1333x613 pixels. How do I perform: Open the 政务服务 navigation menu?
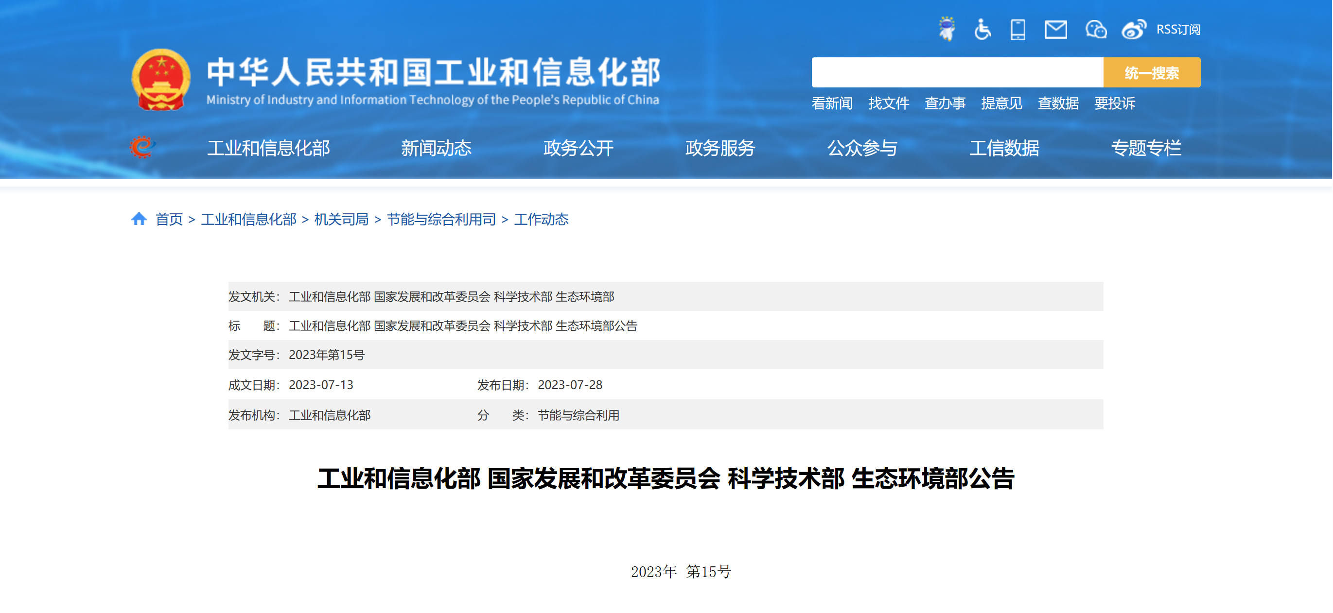click(720, 148)
